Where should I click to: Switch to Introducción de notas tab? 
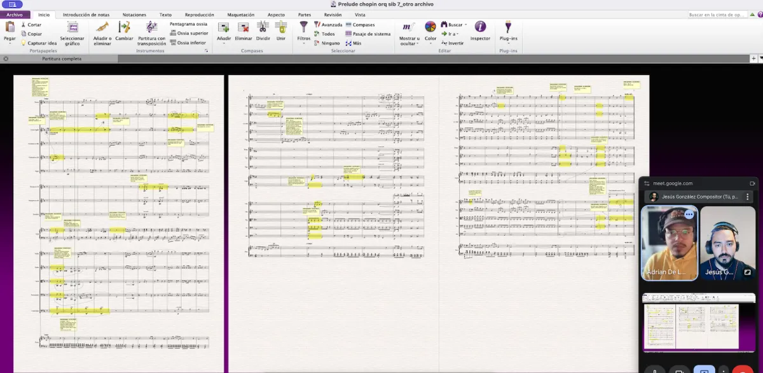pos(86,14)
